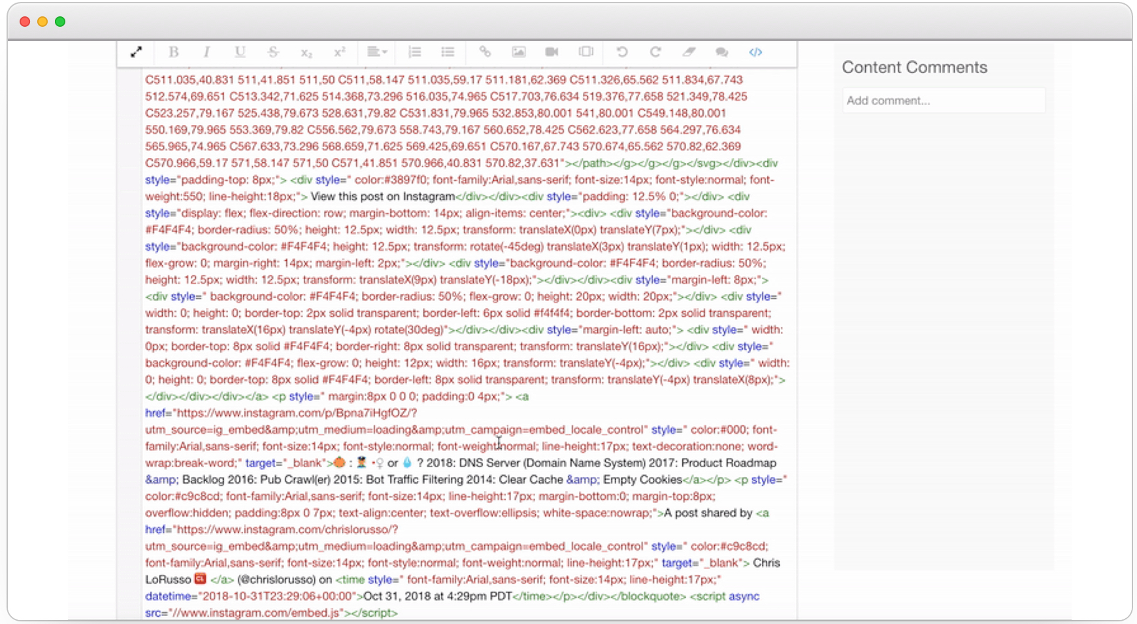Apply underline formatting

[x=240, y=52]
